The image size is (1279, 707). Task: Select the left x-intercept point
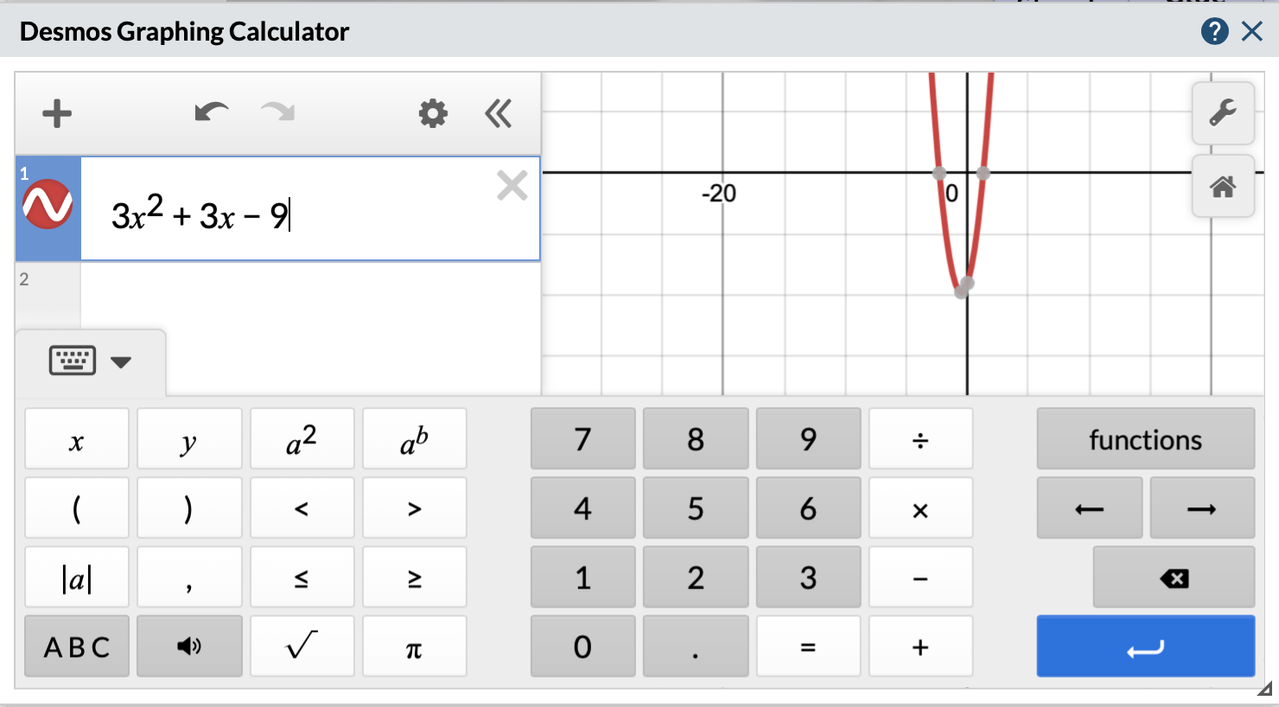click(939, 173)
